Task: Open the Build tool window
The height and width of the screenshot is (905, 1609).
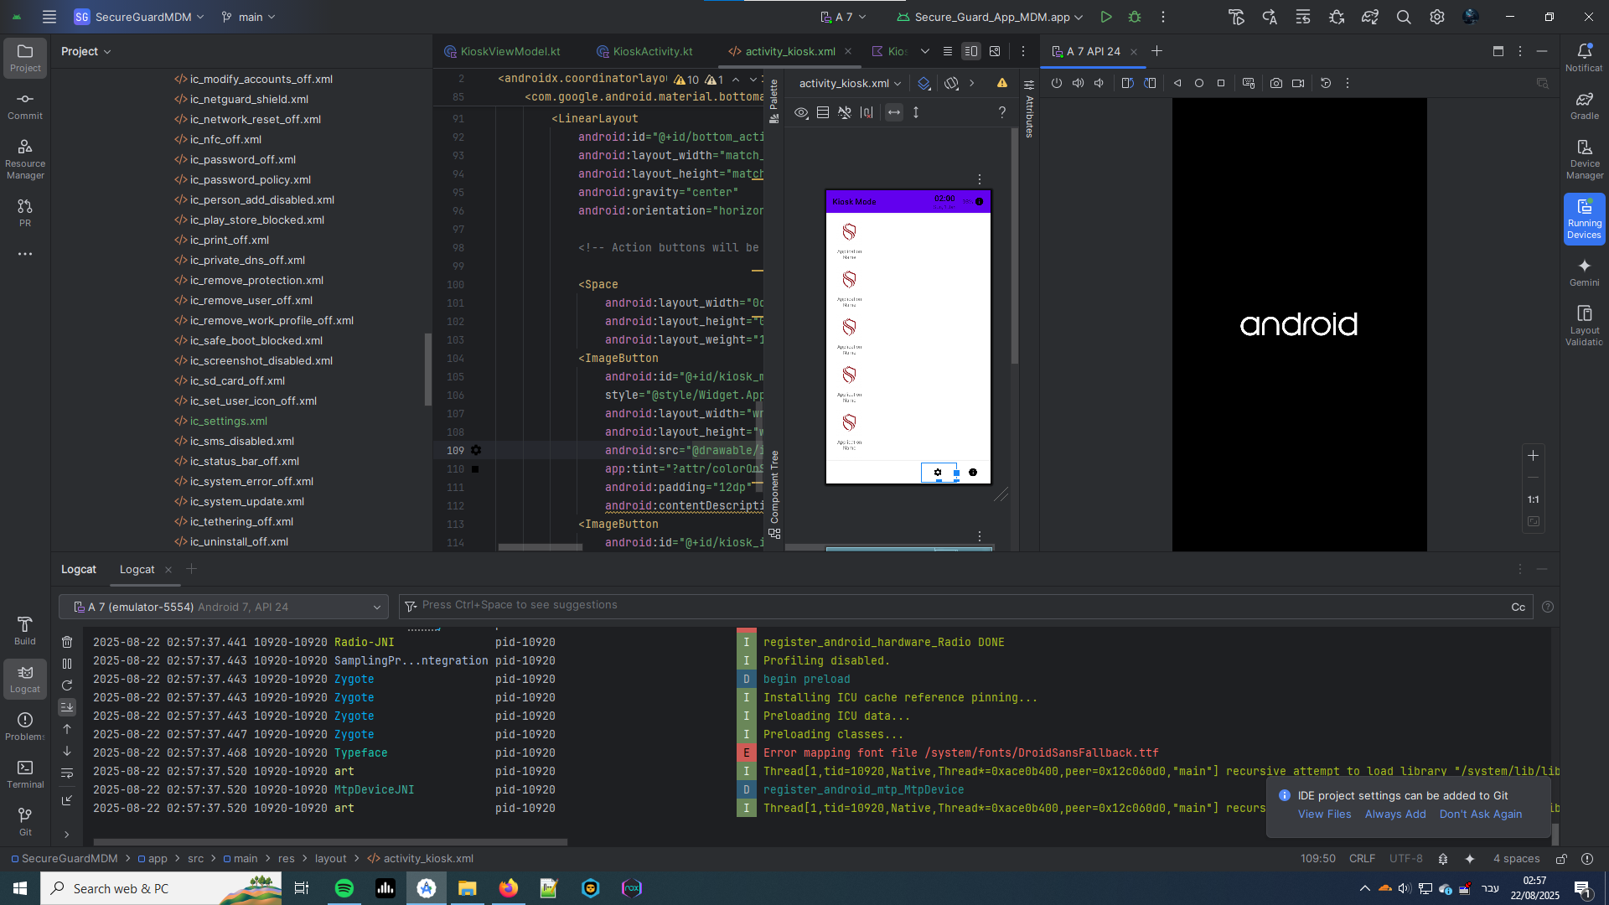Action: (25, 631)
